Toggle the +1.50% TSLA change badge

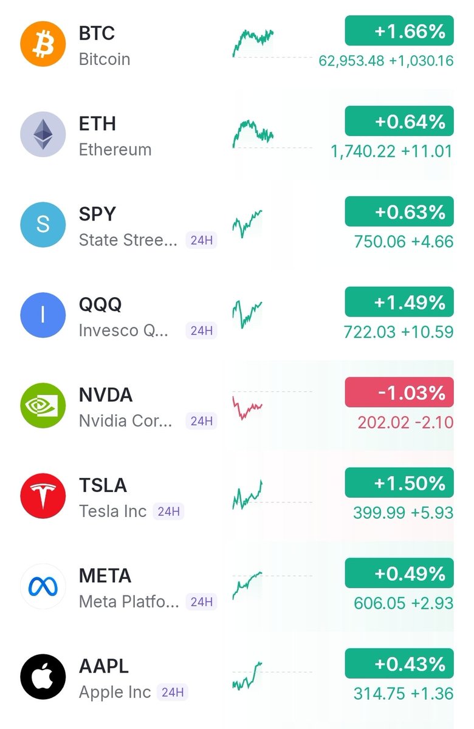tap(399, 483)
